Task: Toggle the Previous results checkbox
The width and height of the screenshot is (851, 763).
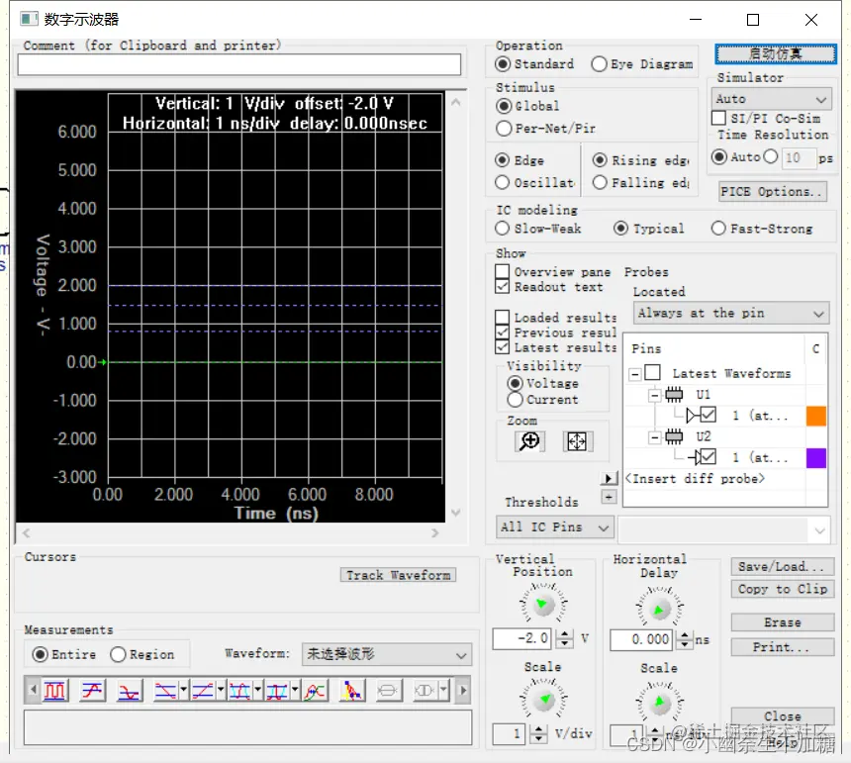Action: pos(503,332)
